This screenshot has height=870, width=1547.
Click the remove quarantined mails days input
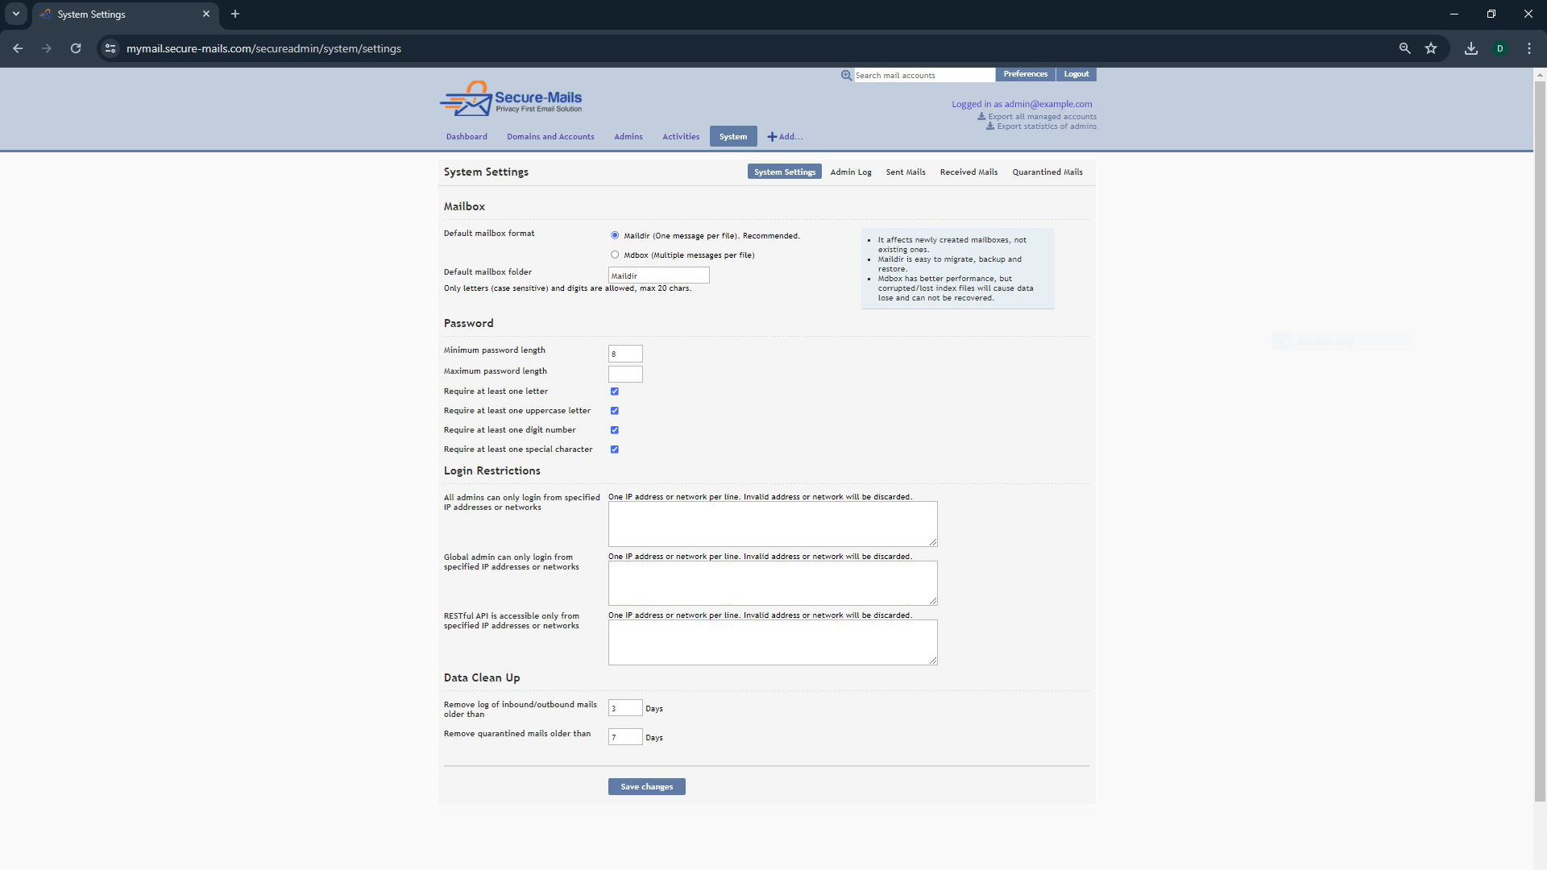click(x=626, y=736)
